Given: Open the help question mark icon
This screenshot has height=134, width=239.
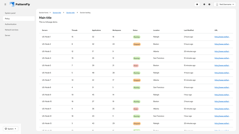Looking at the screenshot, I should 209,4.
